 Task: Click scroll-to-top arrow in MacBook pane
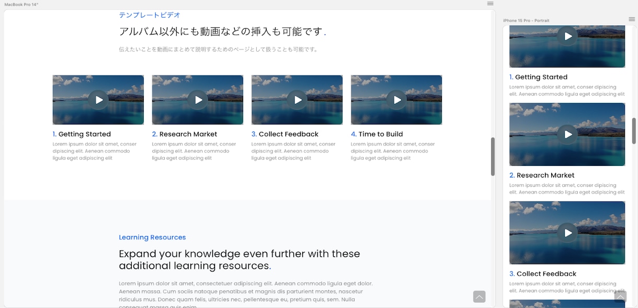tap(479, 297)
